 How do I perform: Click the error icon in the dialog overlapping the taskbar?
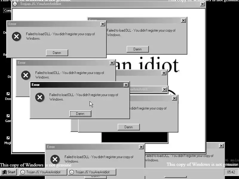pos(55,159)
